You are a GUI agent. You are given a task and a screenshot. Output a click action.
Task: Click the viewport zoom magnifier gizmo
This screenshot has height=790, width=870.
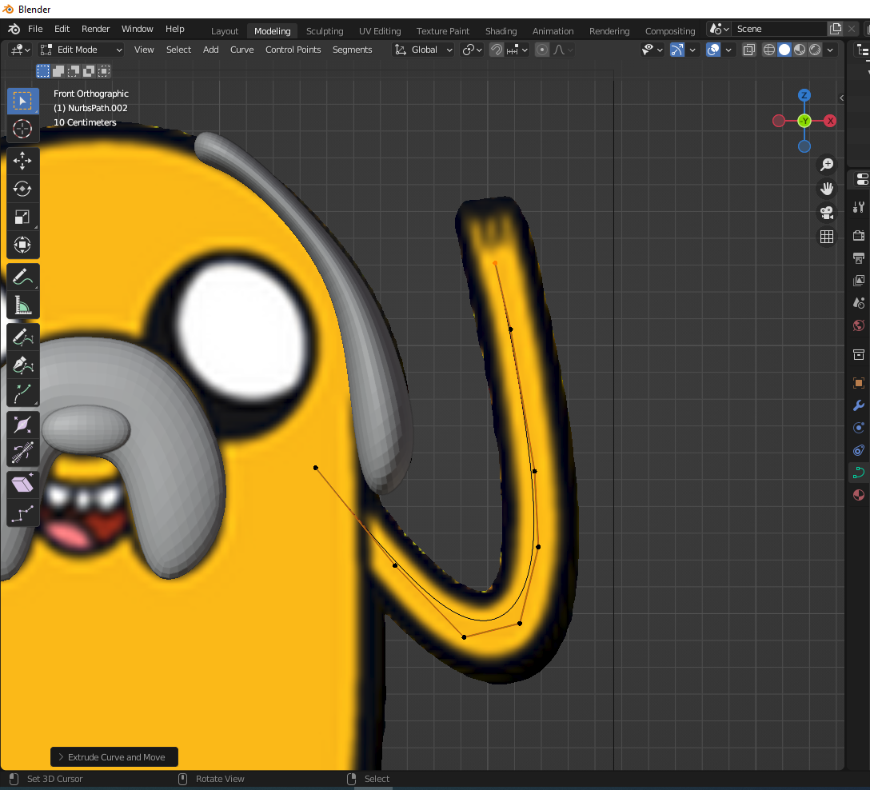827,164
